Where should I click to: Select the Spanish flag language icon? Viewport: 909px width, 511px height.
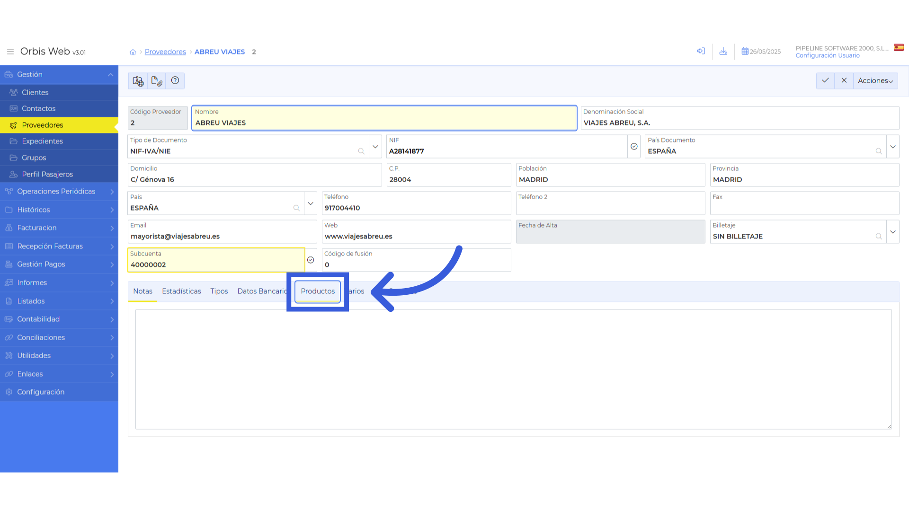click(x=899, y=47)
